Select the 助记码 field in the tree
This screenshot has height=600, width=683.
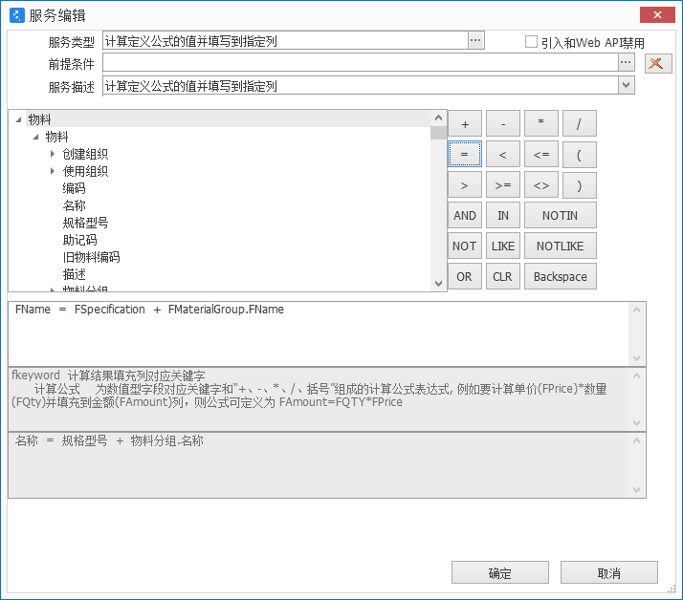point(79,240)
